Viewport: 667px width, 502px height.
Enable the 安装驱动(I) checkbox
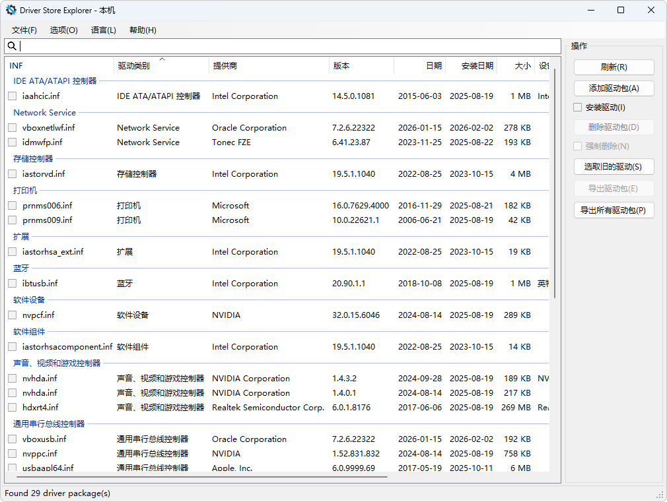click(578, 108)
